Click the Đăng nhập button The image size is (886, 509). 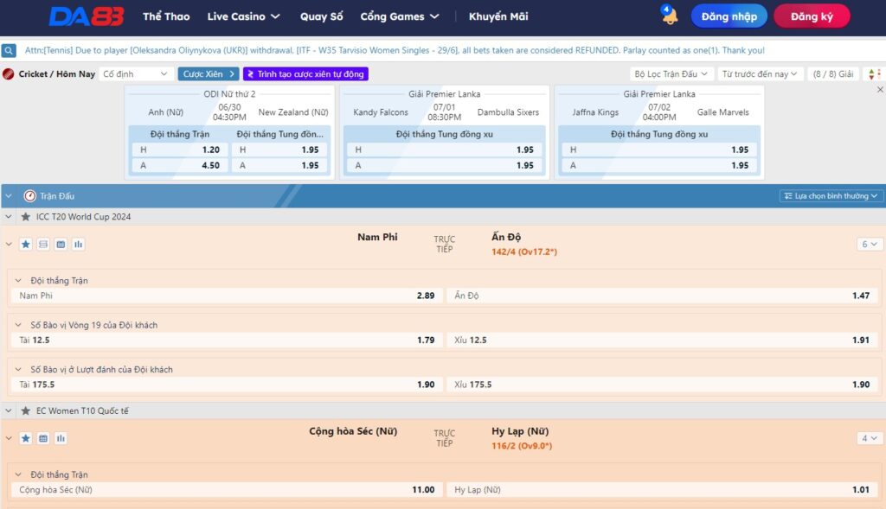click(x=729, y=16)
